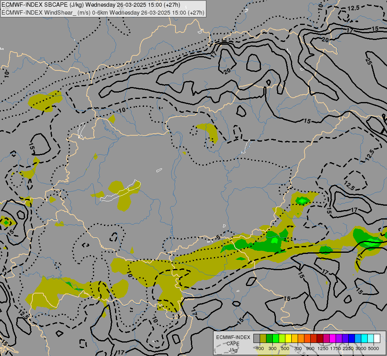The height and width of the screenshot is (356, 387).
Task: Click the pure yellow legend swatch
Action: point(288,338)
